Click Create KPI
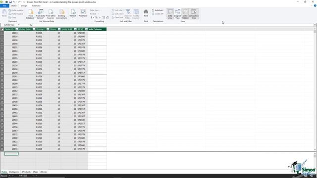This screenshot has width=317, height=178. (x=158, y=14)
